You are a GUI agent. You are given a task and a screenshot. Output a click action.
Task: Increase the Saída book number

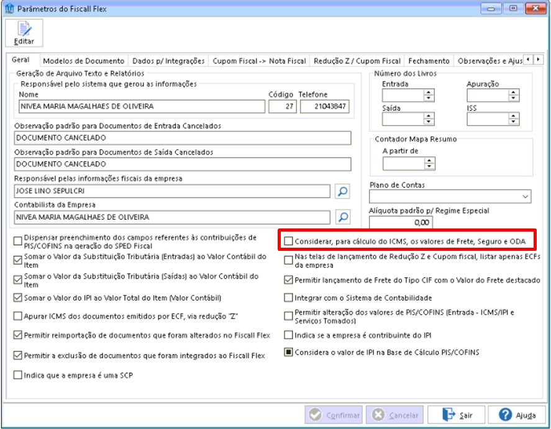[x=429, y=116]
